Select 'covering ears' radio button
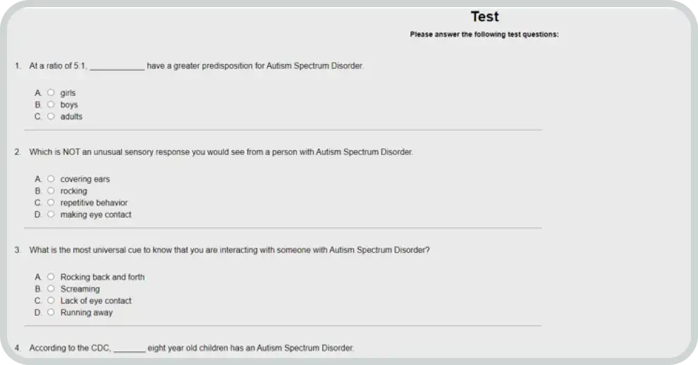 tap(51, 179)
